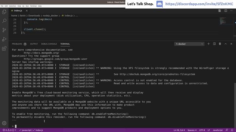Click the feedback icon in status bar
Viewport: 236px width, 132px height.
click(x=227, y=130)
